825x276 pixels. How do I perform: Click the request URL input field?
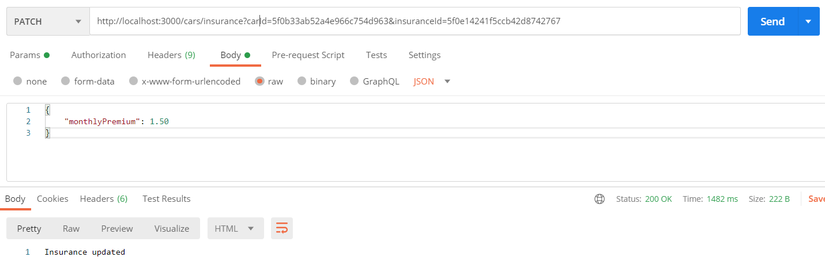[x=415, y=21]
